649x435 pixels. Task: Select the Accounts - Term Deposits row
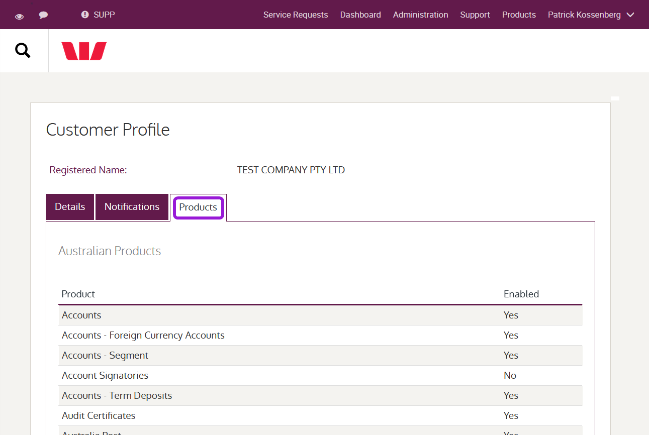pyautogui.click(x=320, y=396)
